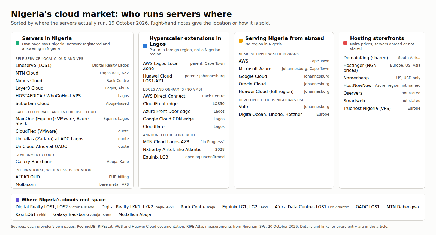Screen dimensions: 436x235
Task: Select UniCloud Africa at OADC
Action: point(72,146)
